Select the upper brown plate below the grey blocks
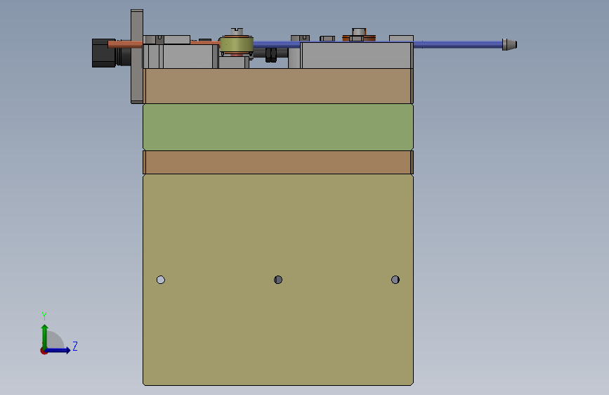Viewport: 609px width, 395px height. [x=278, y=86]
